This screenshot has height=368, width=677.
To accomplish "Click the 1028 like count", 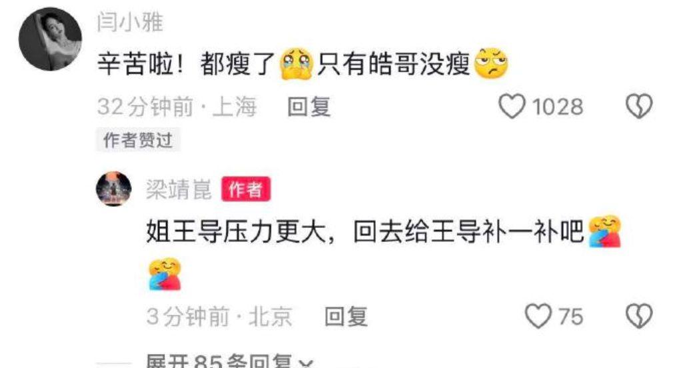I will pos(558,107).
